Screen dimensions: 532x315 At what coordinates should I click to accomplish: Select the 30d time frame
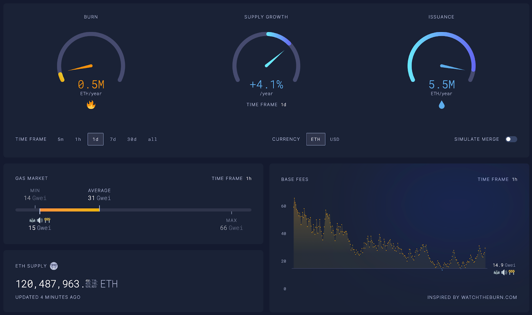pos(132,139)
